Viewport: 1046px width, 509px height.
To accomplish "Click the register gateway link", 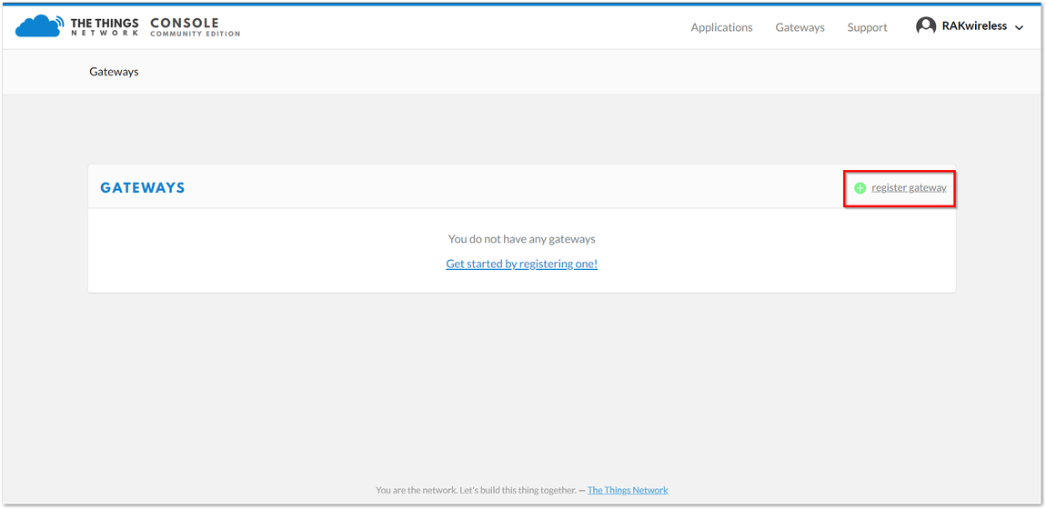I will (x=909, y=188).
